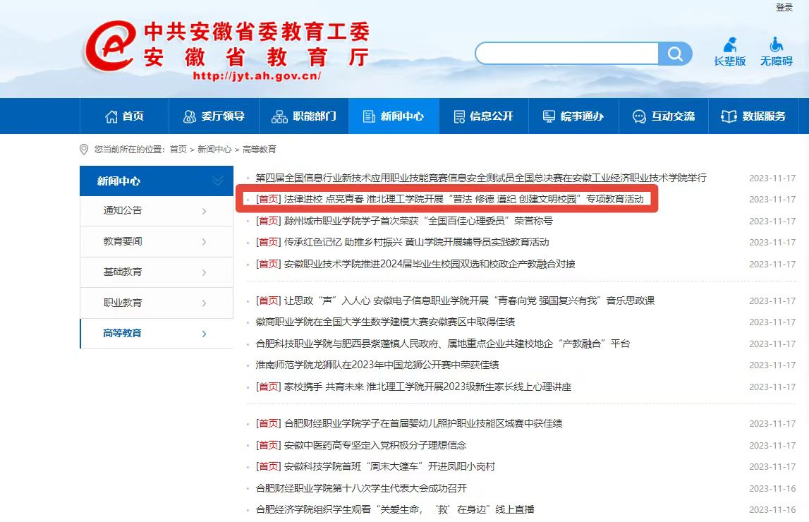The image size is (809, 522).
Task: Click the site logo emblem
Action: (109, 47)
